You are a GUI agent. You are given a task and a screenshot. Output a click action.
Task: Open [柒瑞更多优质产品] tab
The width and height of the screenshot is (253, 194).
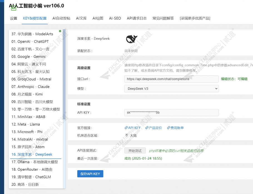point(195,18)
